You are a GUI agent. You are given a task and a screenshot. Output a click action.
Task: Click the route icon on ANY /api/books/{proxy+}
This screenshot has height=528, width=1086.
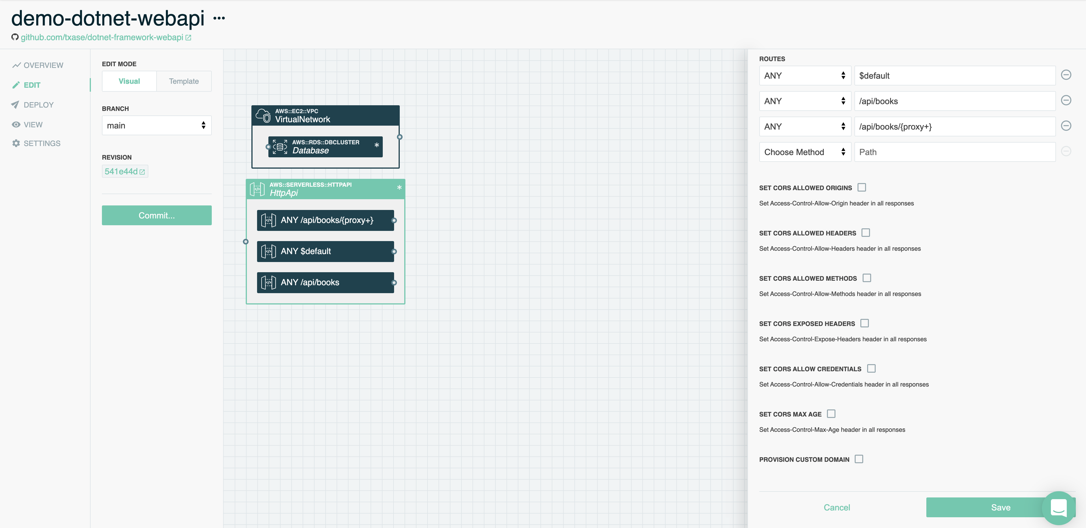[x=269, y=220]
